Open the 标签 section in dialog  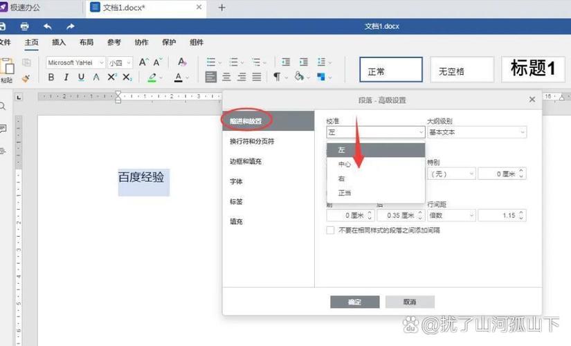point(269,201)
